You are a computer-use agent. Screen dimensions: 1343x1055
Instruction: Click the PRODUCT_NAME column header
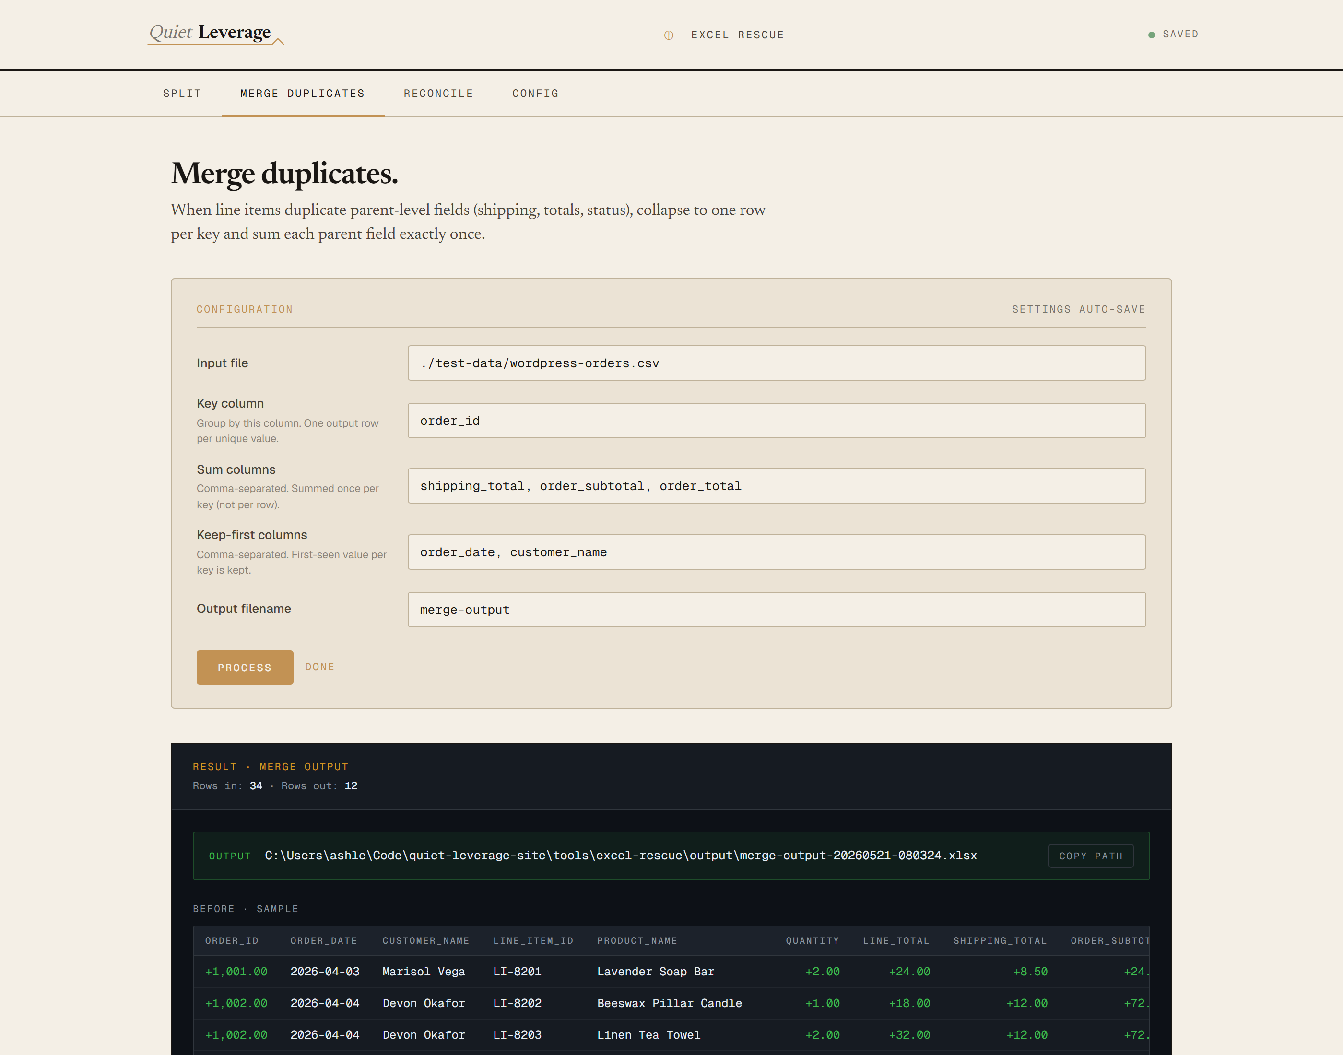point(637,941)
